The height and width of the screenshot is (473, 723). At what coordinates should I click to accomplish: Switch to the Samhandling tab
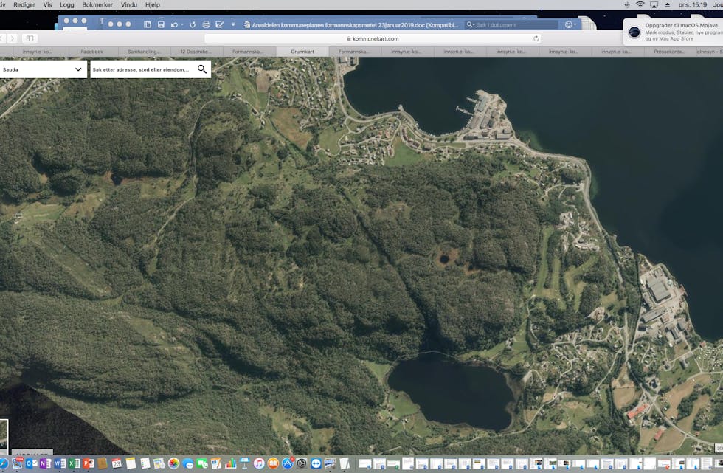(x=144, y=52)
